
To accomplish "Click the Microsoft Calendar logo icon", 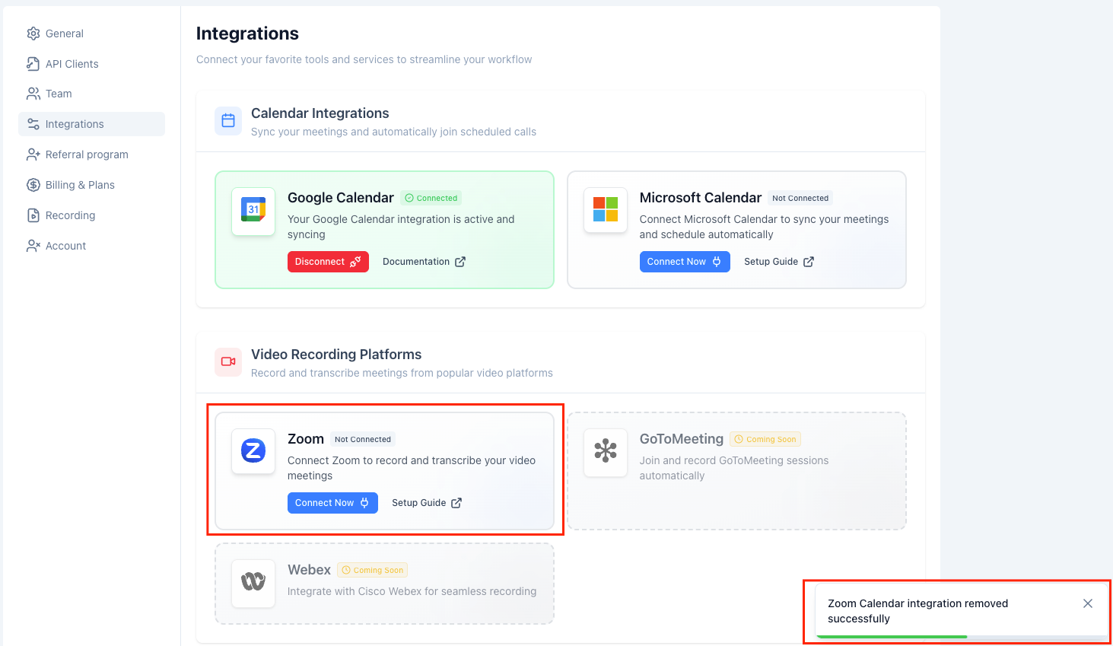I will (605, 210).
